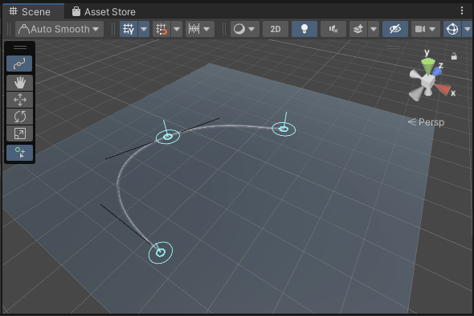Click the tools overlay drag handle
The height and width of the screenshot is (316, 474).
[20, 47]
